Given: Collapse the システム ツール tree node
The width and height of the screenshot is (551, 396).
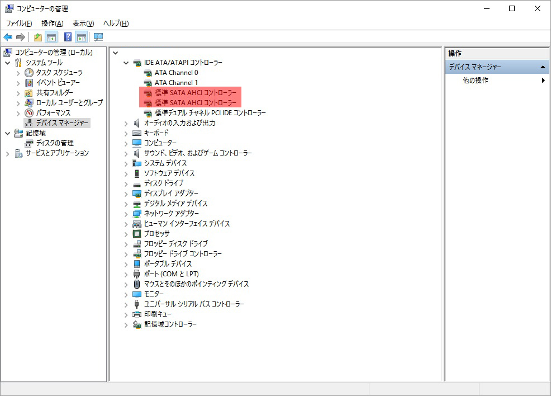Looking at the screenshot, I should [8, 63].
